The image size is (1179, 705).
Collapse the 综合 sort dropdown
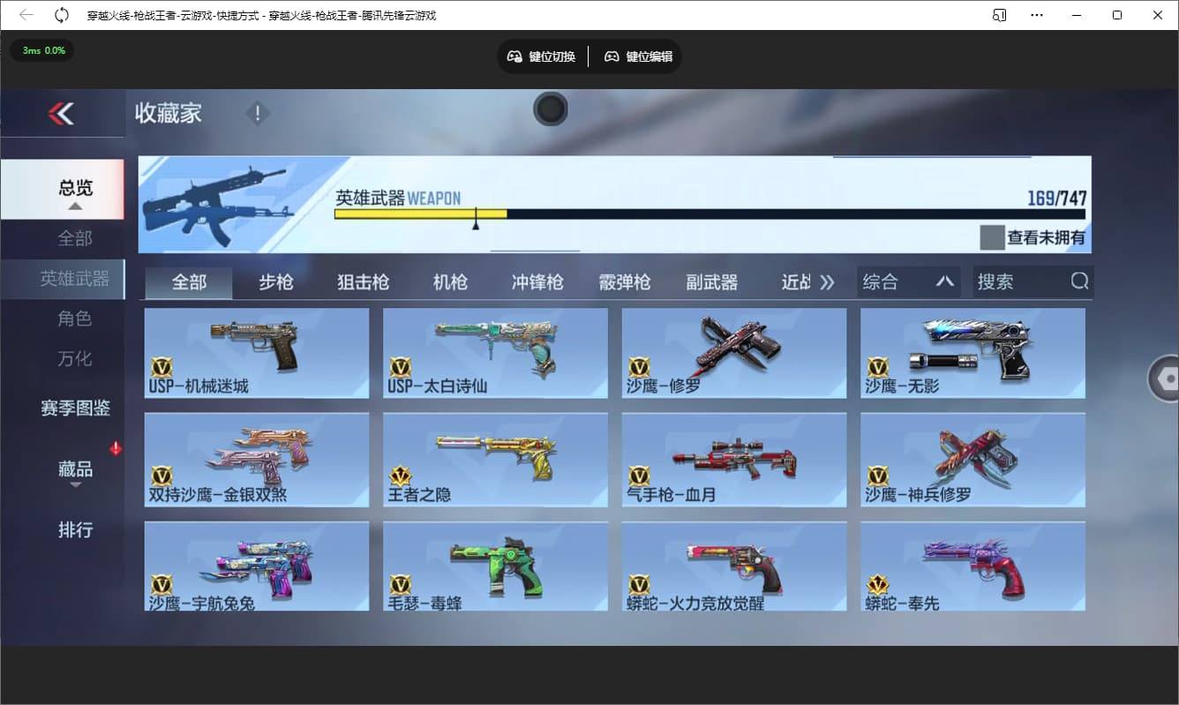[945, 281]
